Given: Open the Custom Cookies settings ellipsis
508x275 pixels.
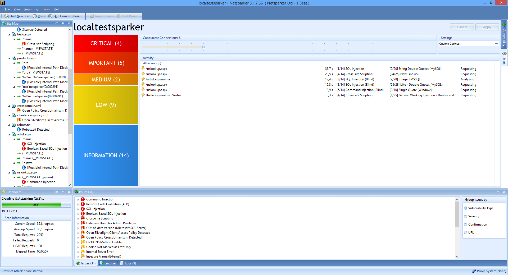Looking at the screenshot, I should (x=496, y=44).
